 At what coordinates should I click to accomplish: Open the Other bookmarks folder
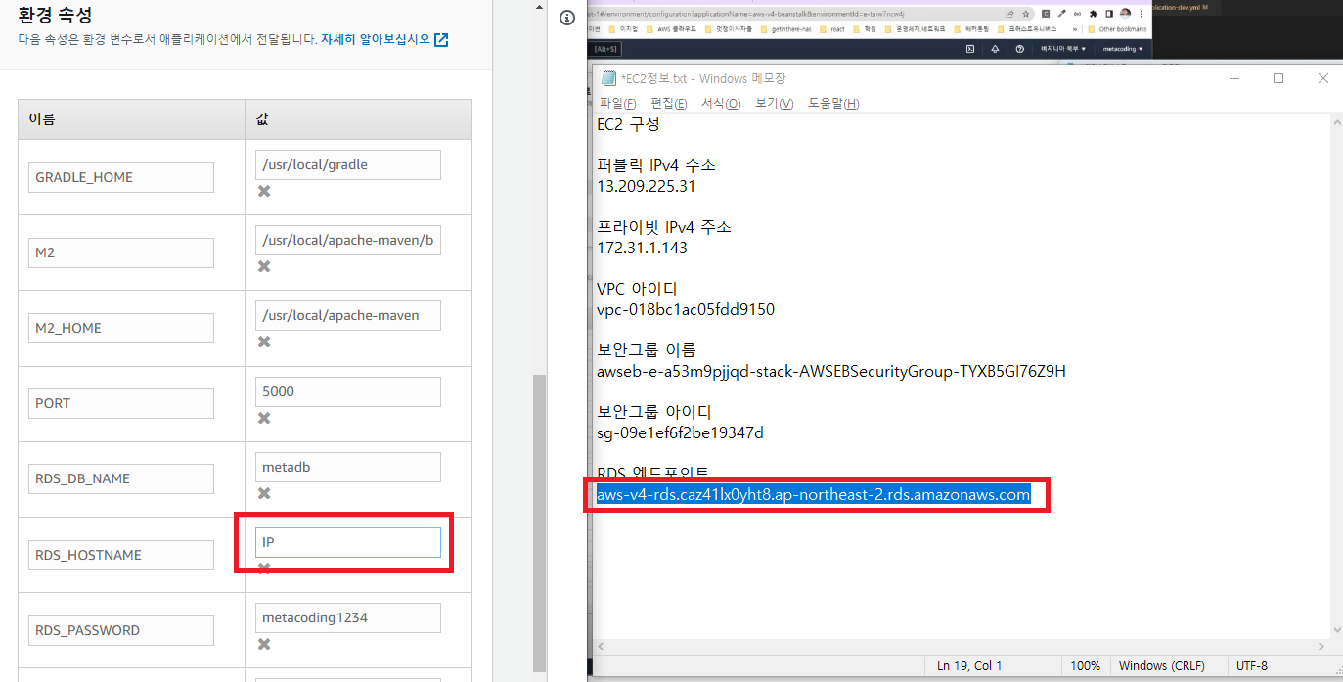tap(1116, 29)
